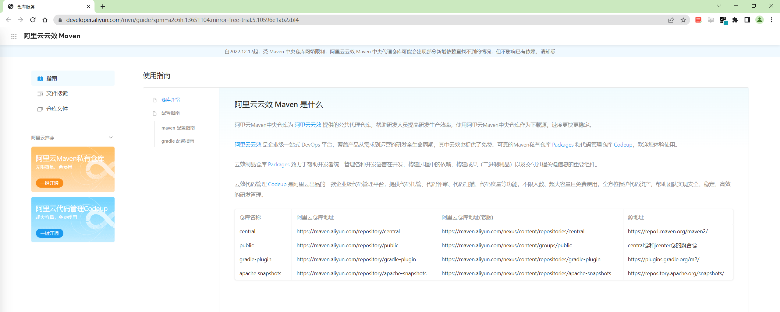View site security lock info

coord(60,20)
